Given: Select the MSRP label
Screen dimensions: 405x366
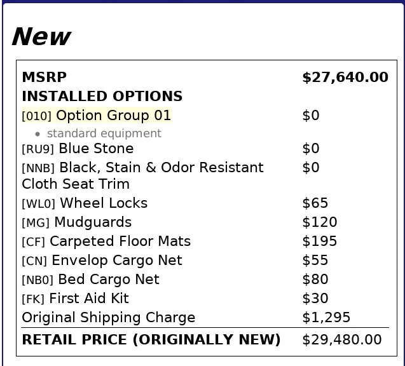Looking at the screenshot, I should click(44, 78).
